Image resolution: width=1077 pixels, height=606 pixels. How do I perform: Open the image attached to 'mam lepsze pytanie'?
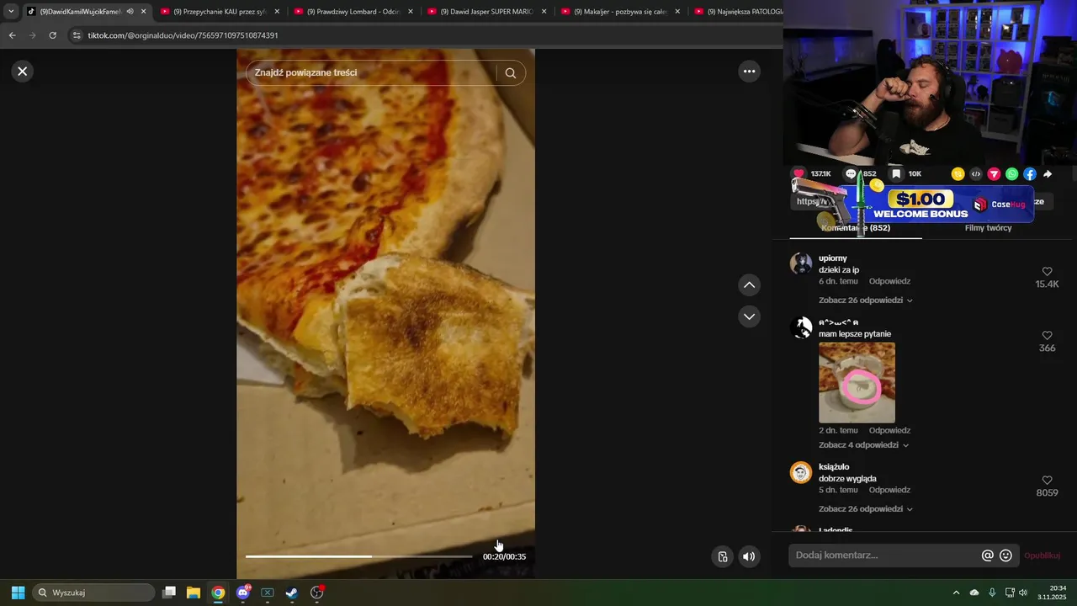[857, 382]
